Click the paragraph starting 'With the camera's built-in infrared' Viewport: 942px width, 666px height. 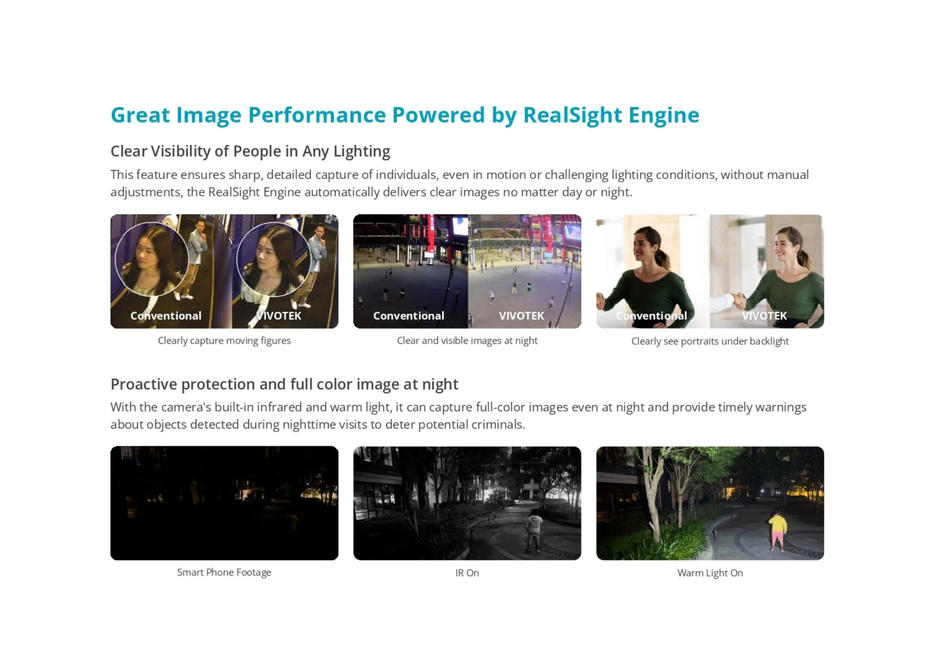(x=458, y=415)
